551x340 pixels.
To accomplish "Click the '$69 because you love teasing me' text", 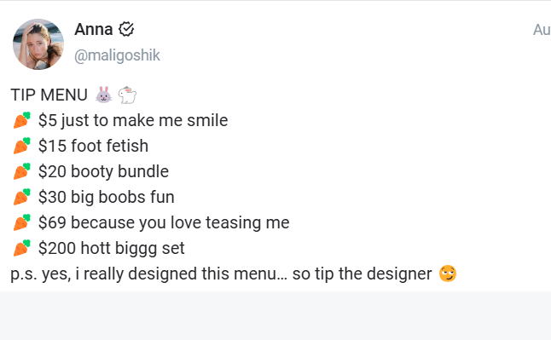I will pyautogui.click(x=164, y=222).
